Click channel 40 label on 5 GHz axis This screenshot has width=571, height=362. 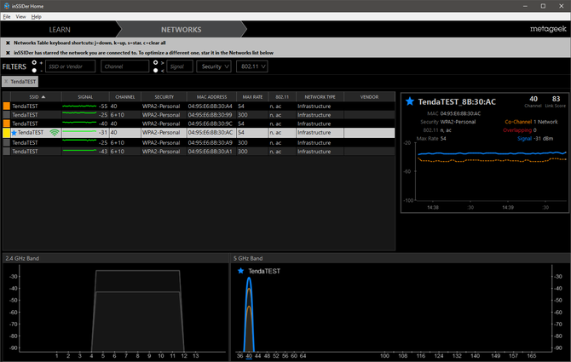(x=249, y=356)
